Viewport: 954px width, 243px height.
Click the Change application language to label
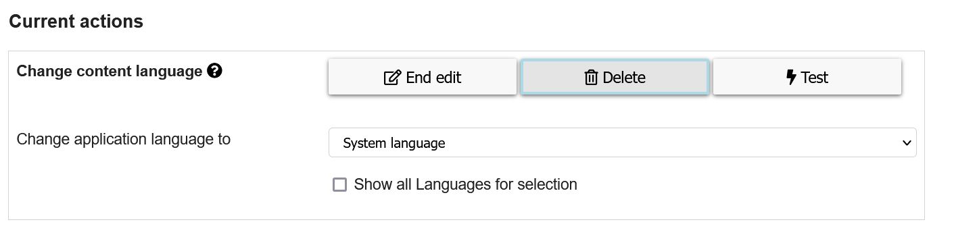[123, 139]
